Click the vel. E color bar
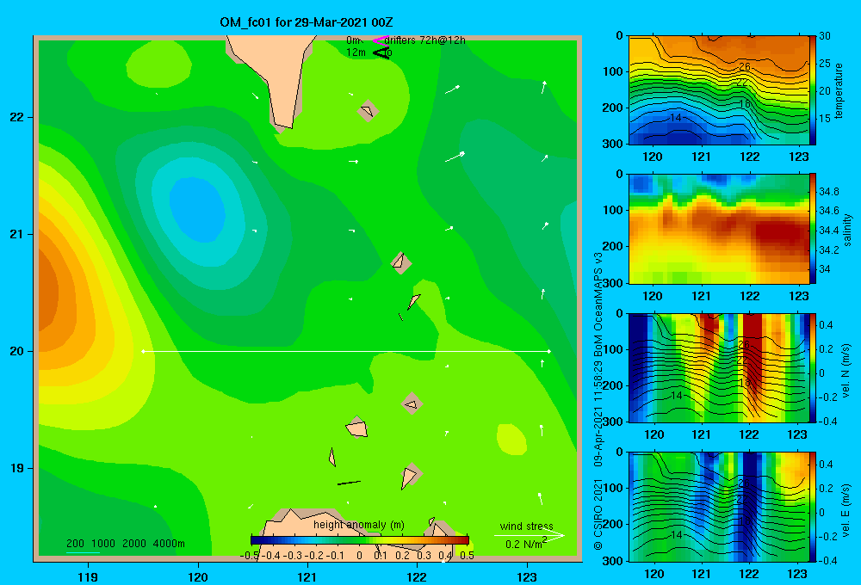The width and height of the screenshot is (861, 585). (x=813, y=507)
